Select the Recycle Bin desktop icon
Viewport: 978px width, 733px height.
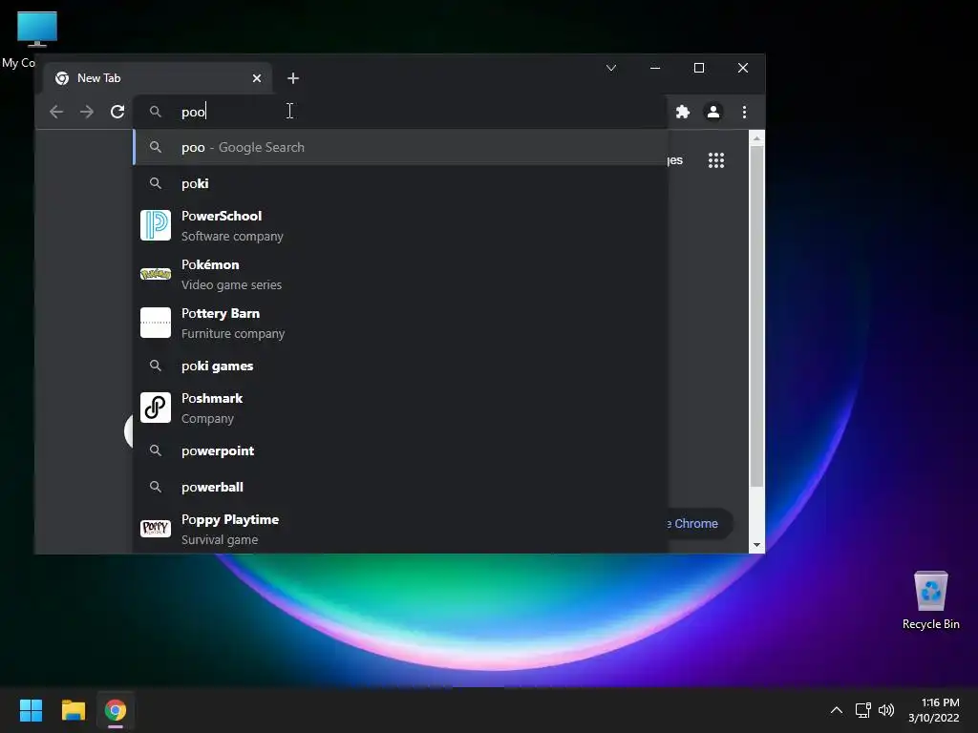point(930,600)
